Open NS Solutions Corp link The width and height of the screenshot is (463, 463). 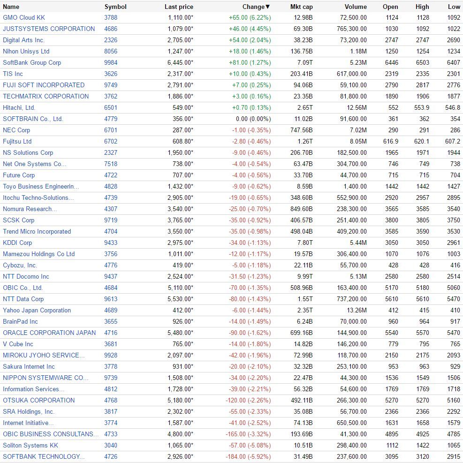click(28, 152)
